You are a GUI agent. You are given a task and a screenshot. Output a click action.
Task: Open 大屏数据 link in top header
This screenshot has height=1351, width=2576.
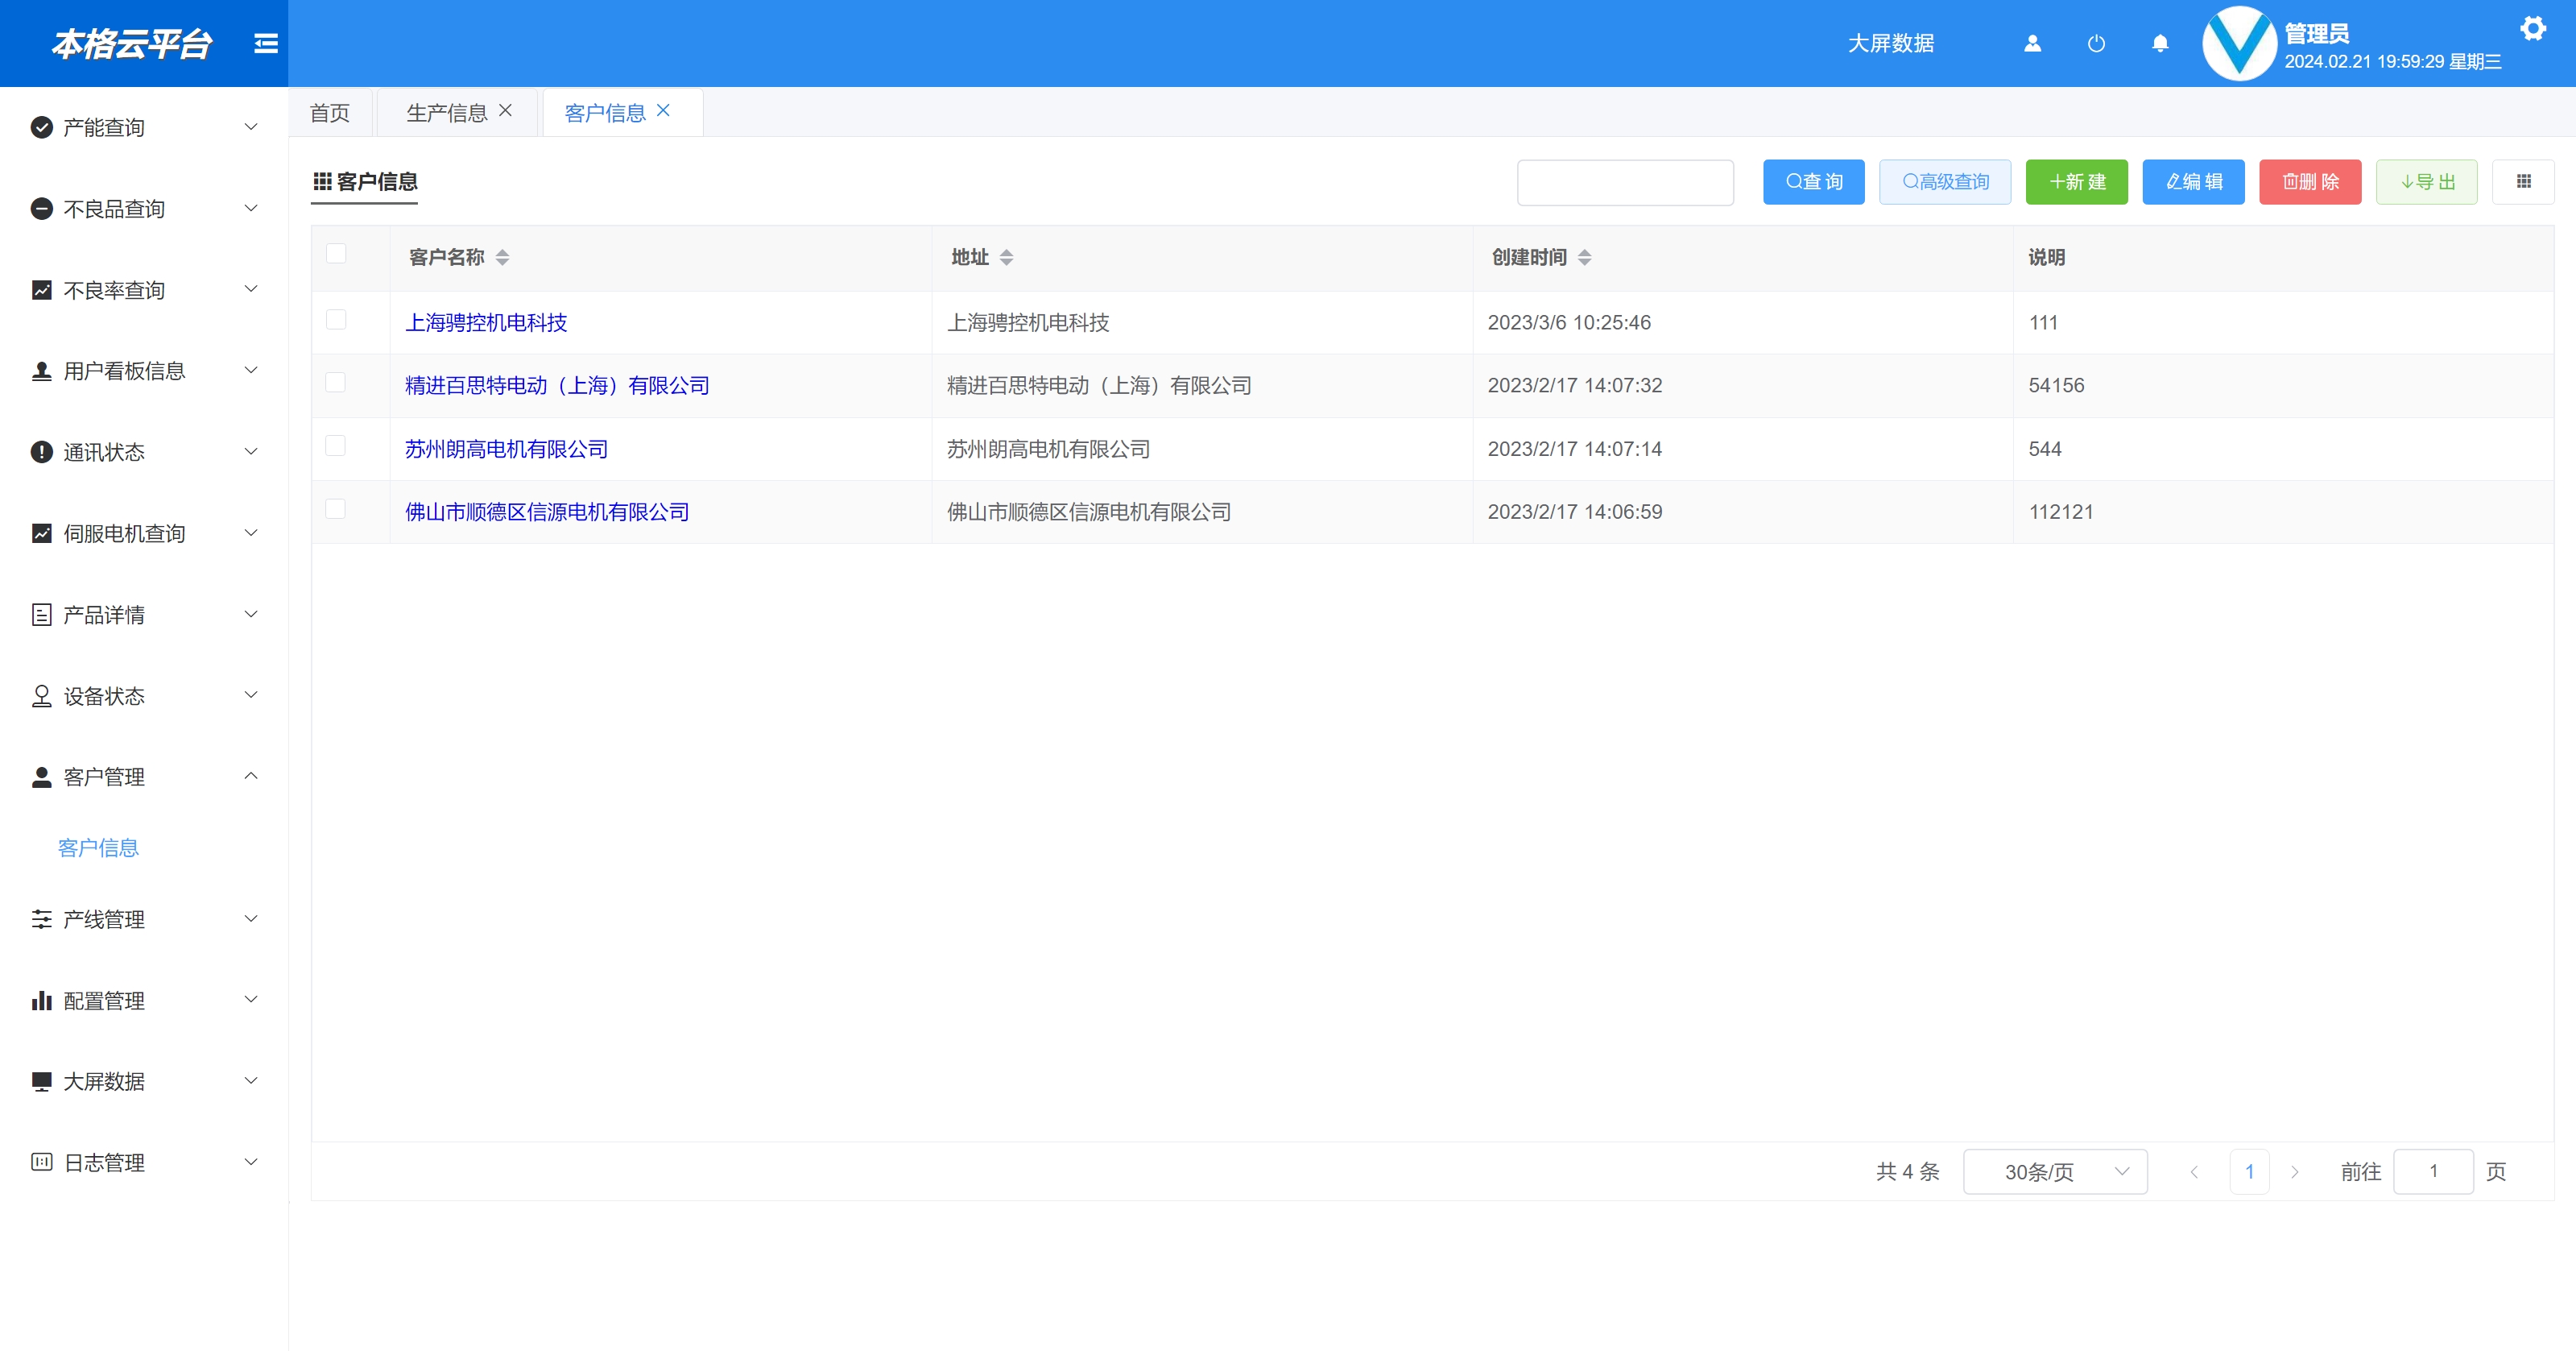(x=1890, y=43)
